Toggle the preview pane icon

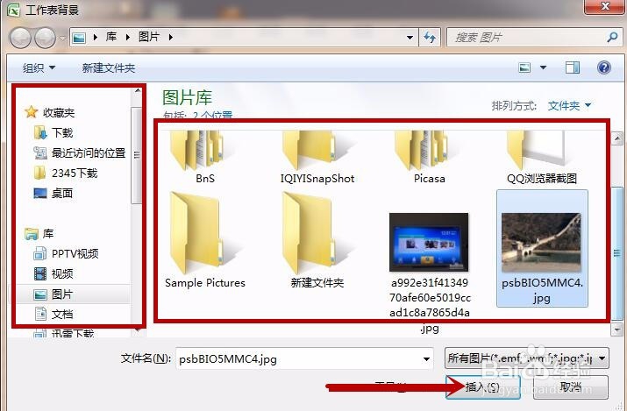[573, 67]
